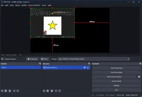This screenshot has width=142, height=97.
Task: Click the Display Capture source icon in toolbar
Action: [2, 59]
